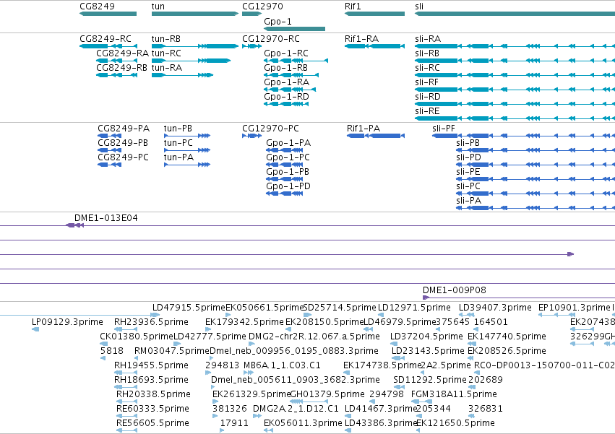Click the CG12970-RC transcript label

click(x=270, y=39)
